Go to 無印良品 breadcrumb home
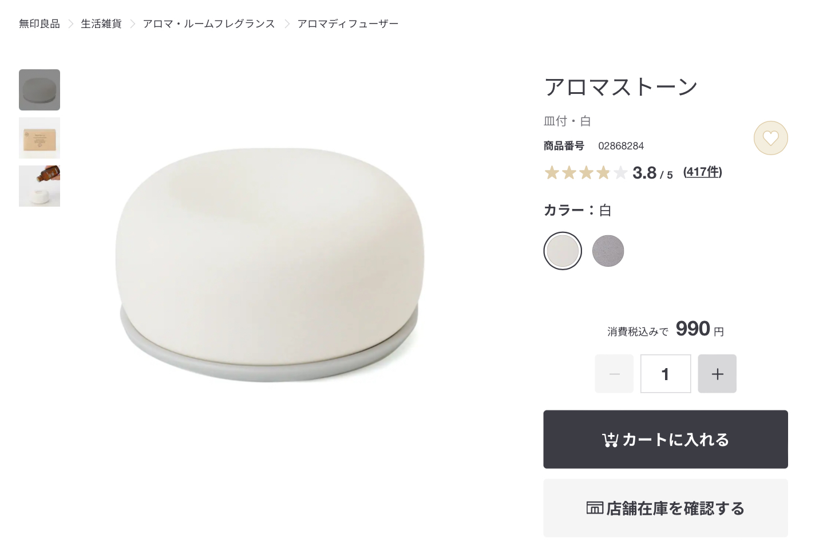Image resolution: width=819 pixels, height=553 pixels. (x=39, y=23)
